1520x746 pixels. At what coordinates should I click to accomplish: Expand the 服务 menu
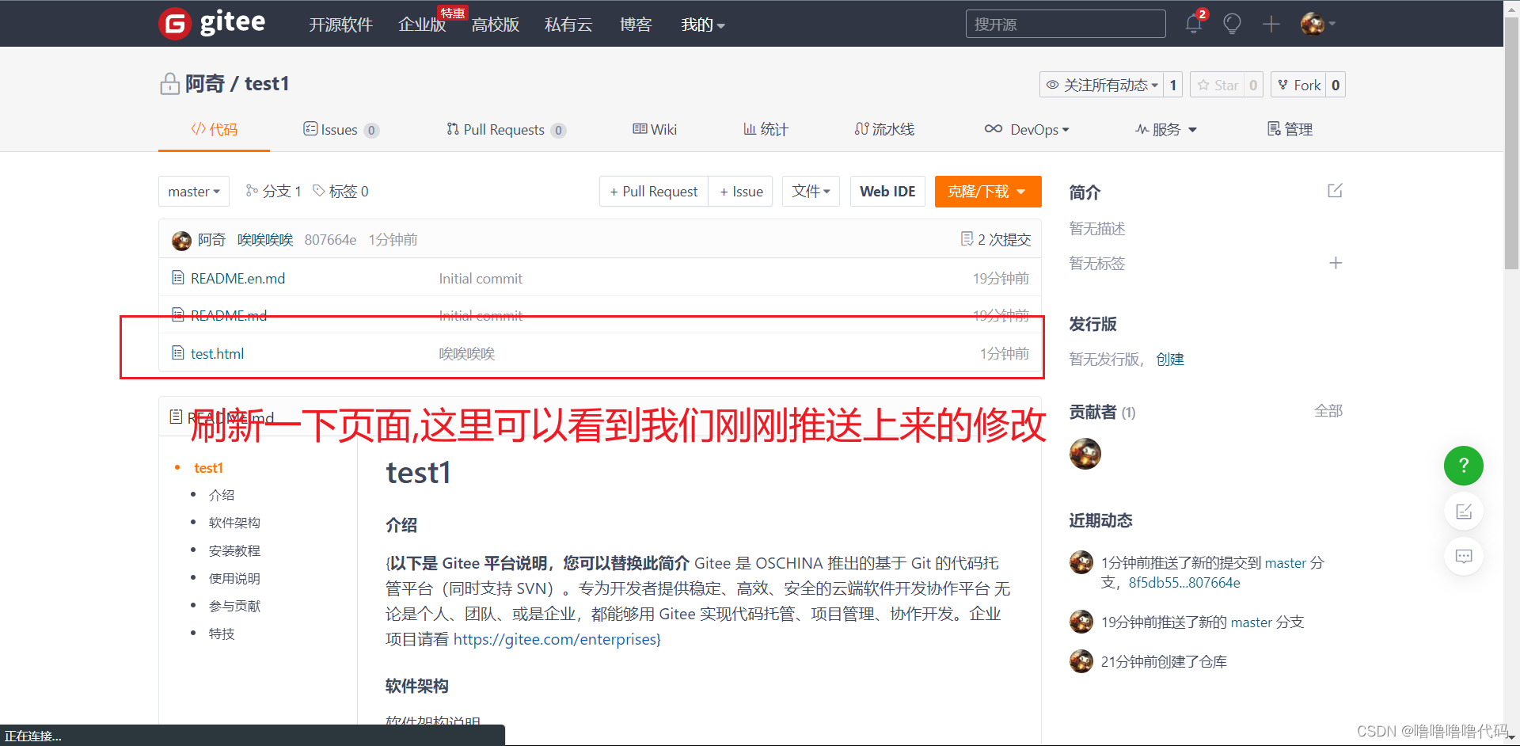(x=1165, y=129)
